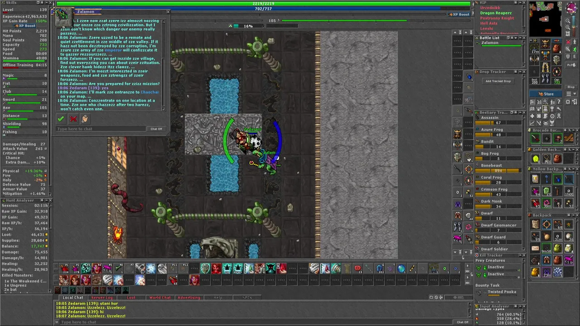The height and width of the screenshot is (326, 580).
Task: Use the F3 running-figure spell hotkey
Action: pyautogui.click(x=86, y=268)
